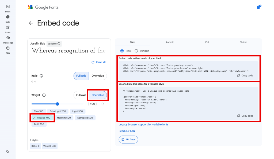Click the weight value input showing 400
This screenshot has height=159, width=274.
93,104
